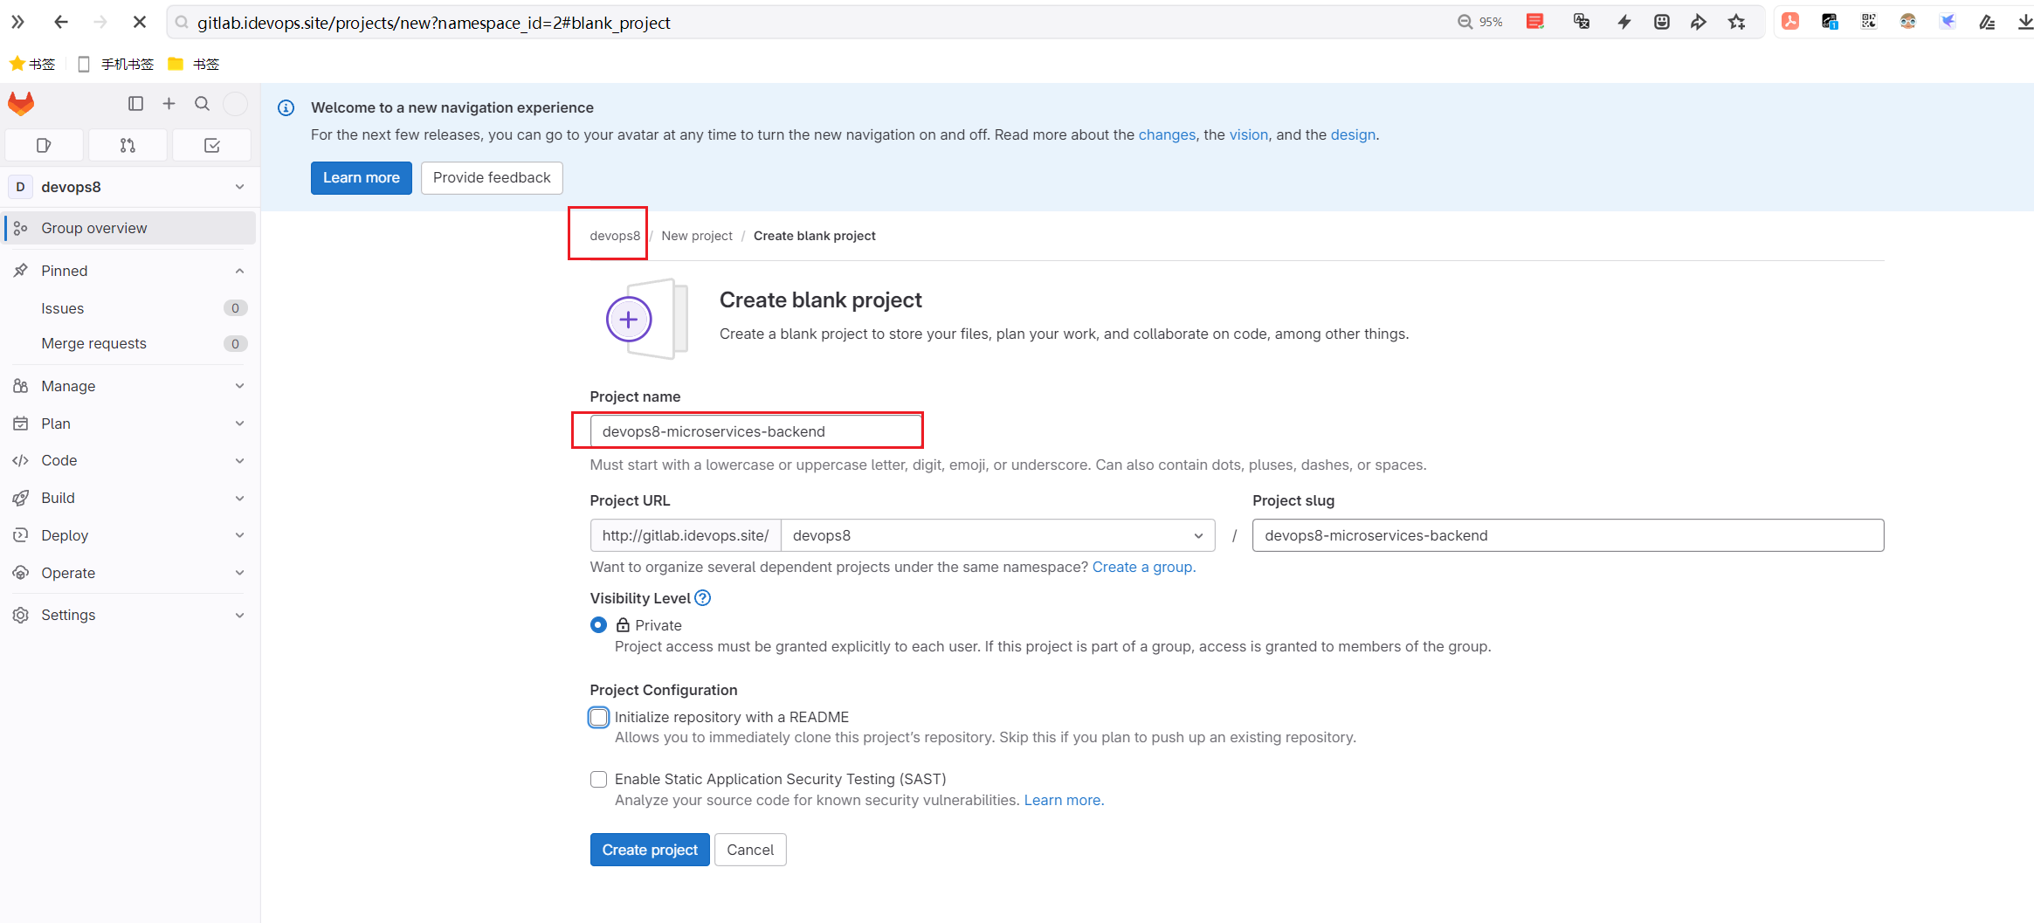Enable Static Application Security Testing checkbox

tap(598, 780)
